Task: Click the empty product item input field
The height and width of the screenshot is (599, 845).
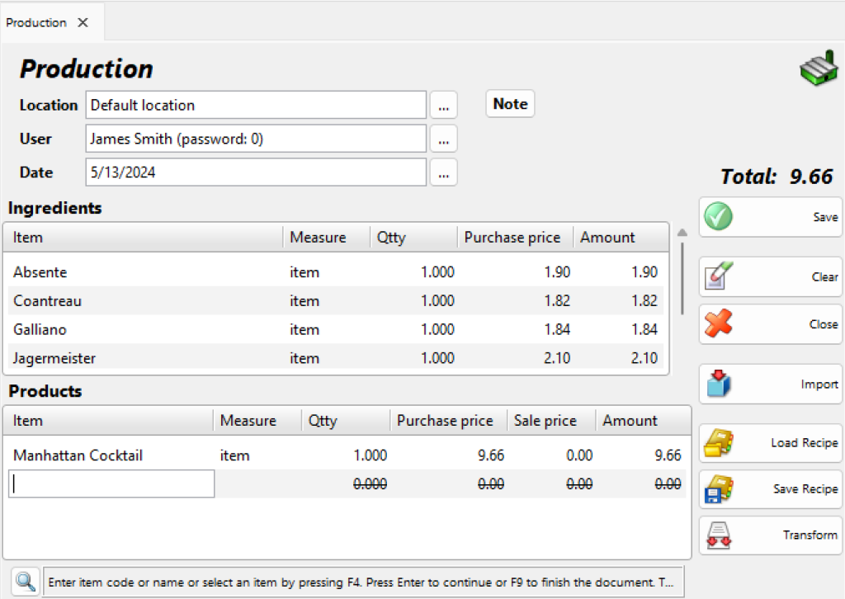Action: 111,484
